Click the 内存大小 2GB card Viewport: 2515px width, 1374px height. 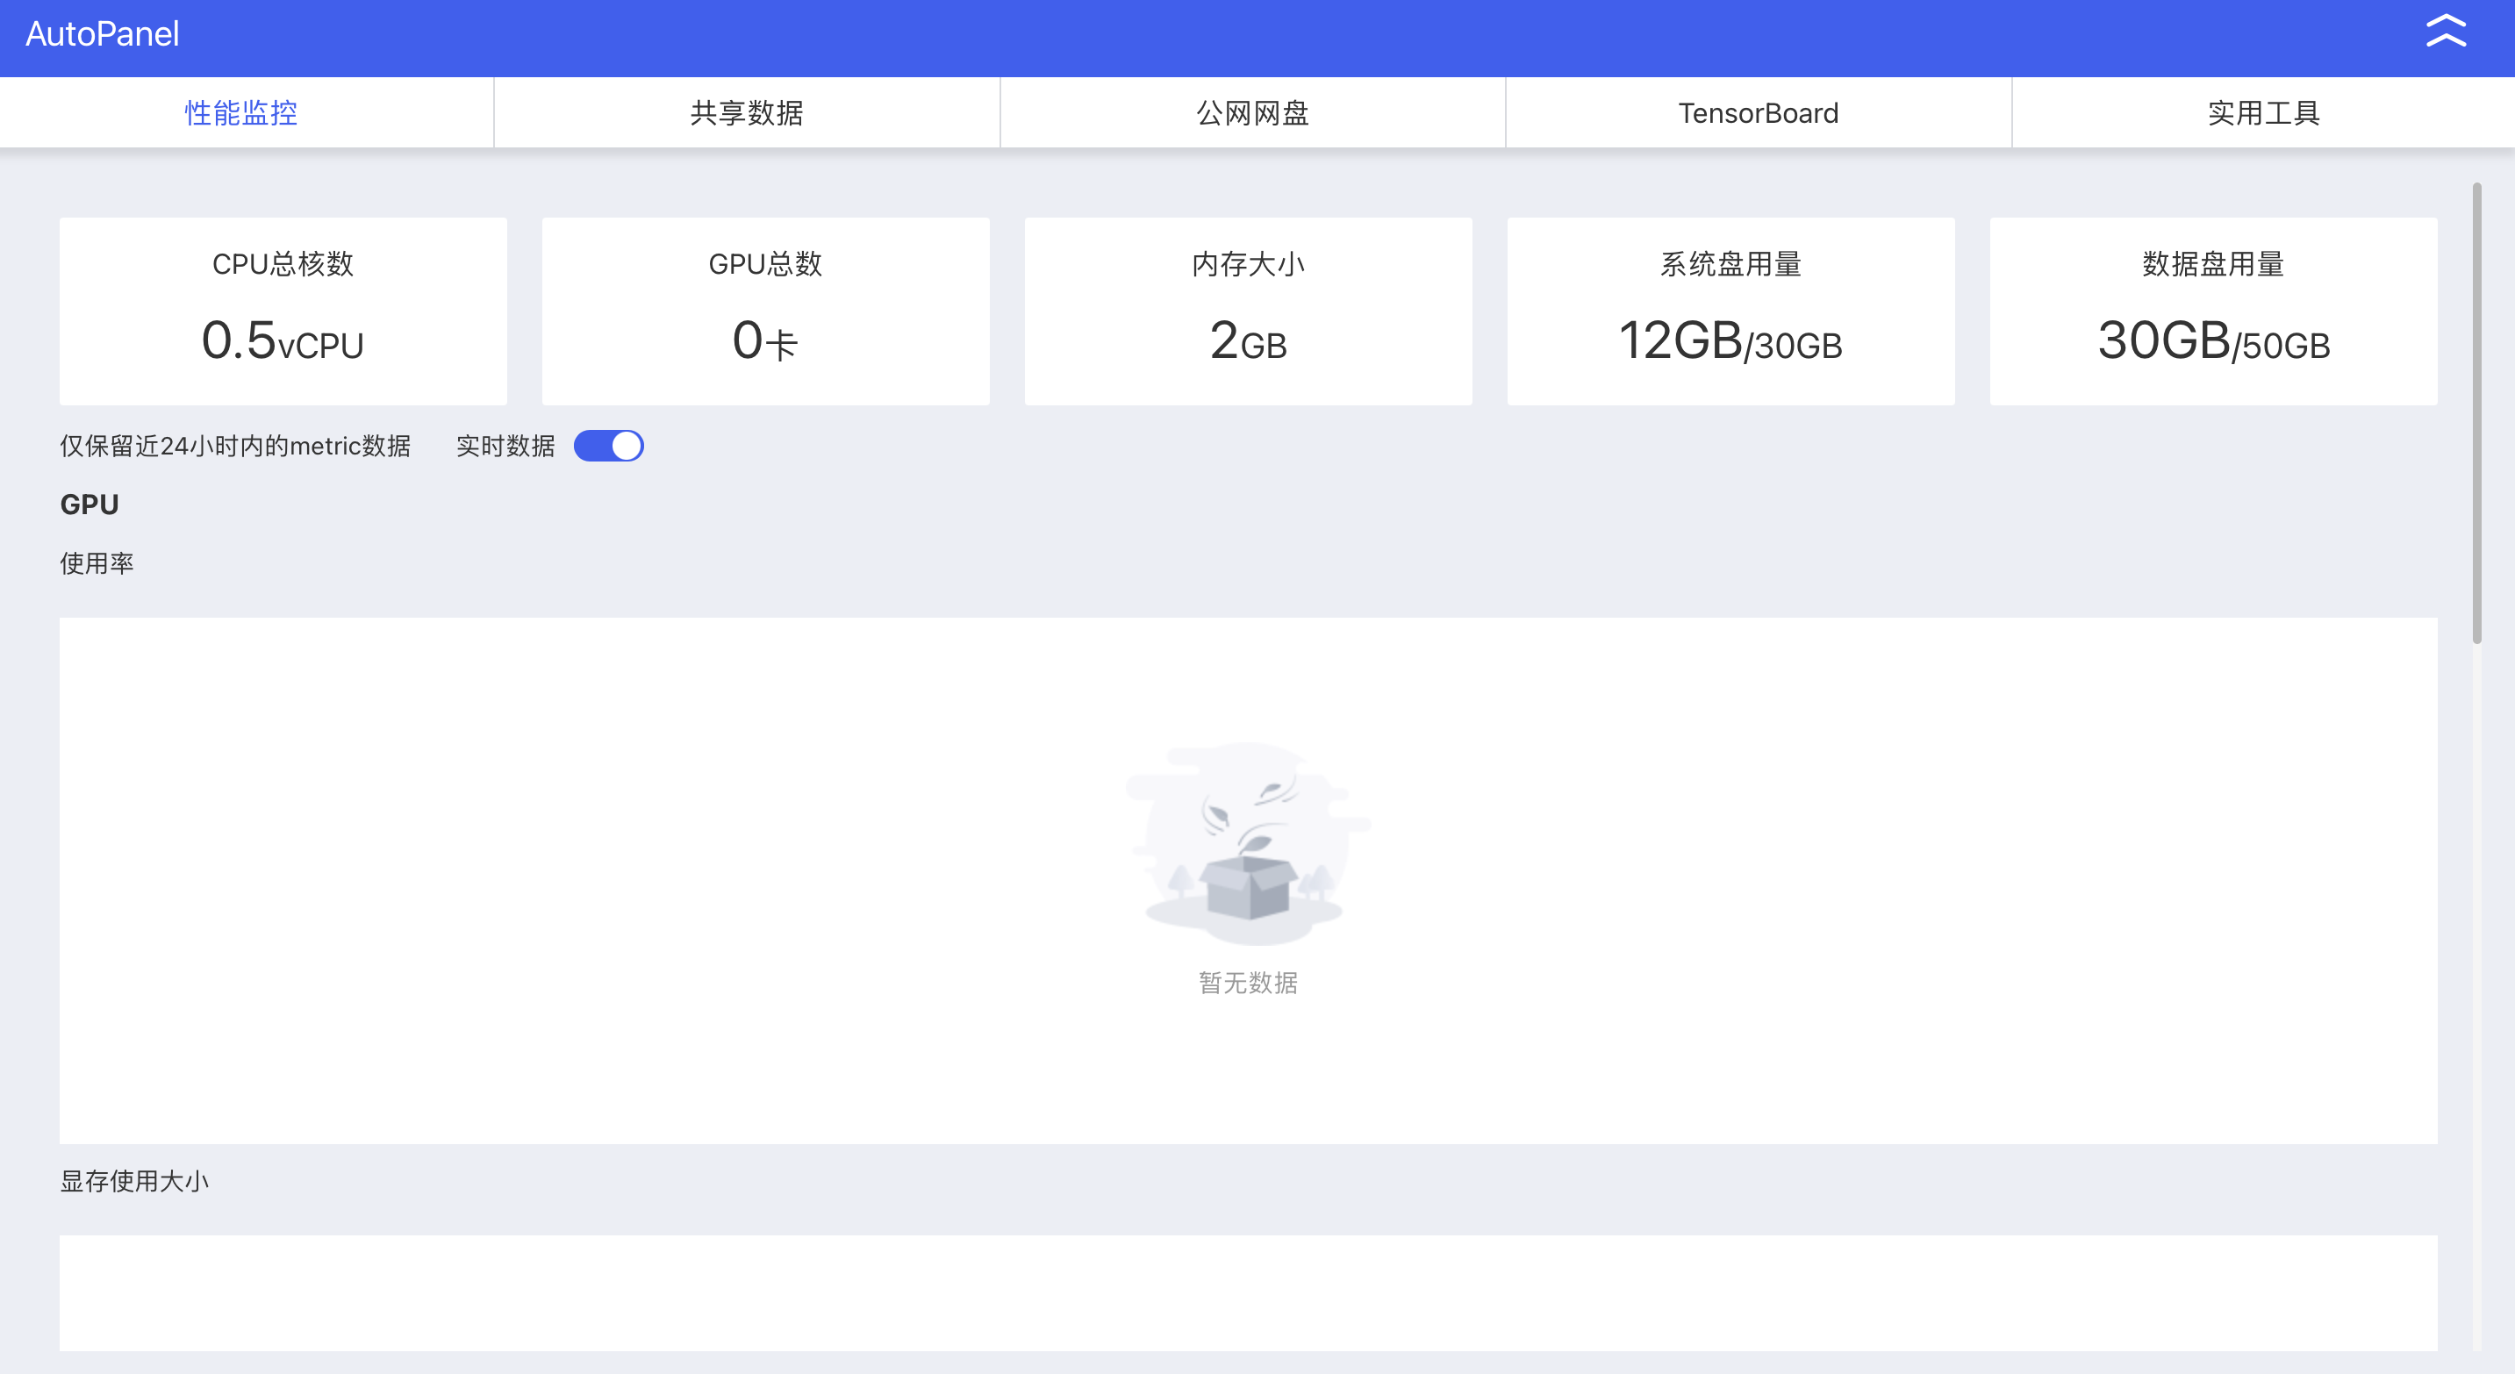tap(1248, 311)
